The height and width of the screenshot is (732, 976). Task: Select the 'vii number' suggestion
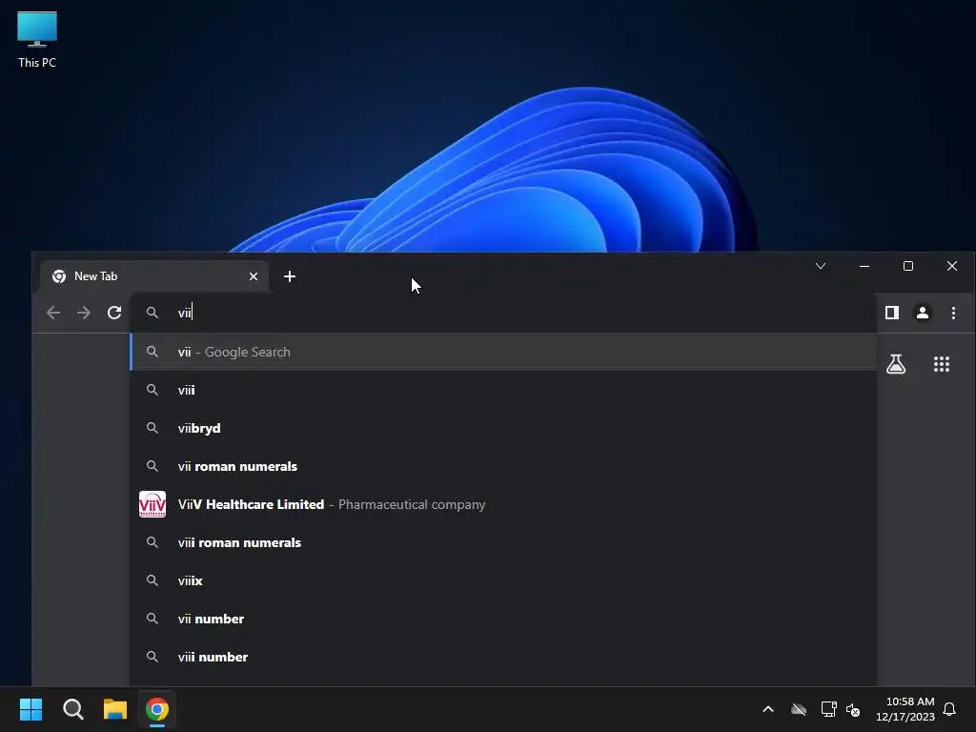[x=503, y=619]
